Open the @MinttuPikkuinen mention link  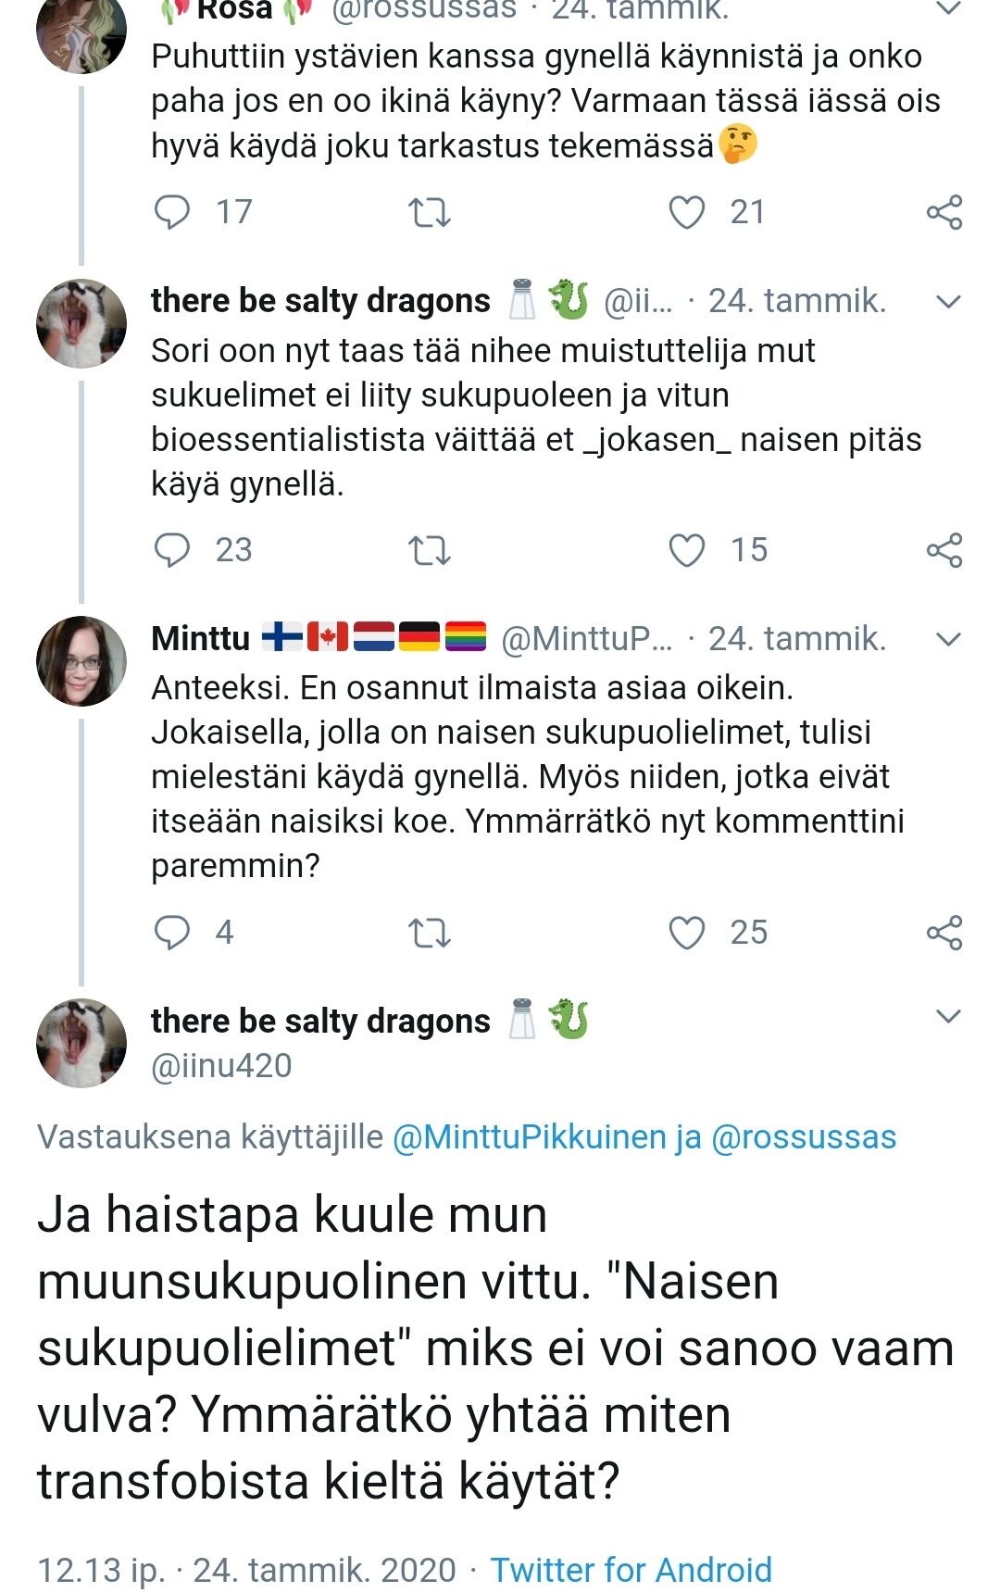[x=529, y=1137]
